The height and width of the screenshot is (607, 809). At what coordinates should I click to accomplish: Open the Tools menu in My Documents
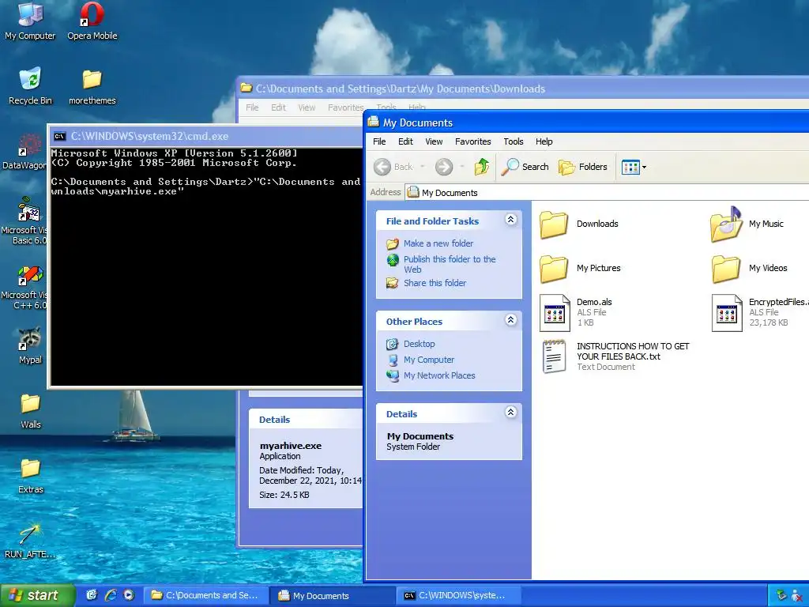pyautogui.click(x=514, y=141)
